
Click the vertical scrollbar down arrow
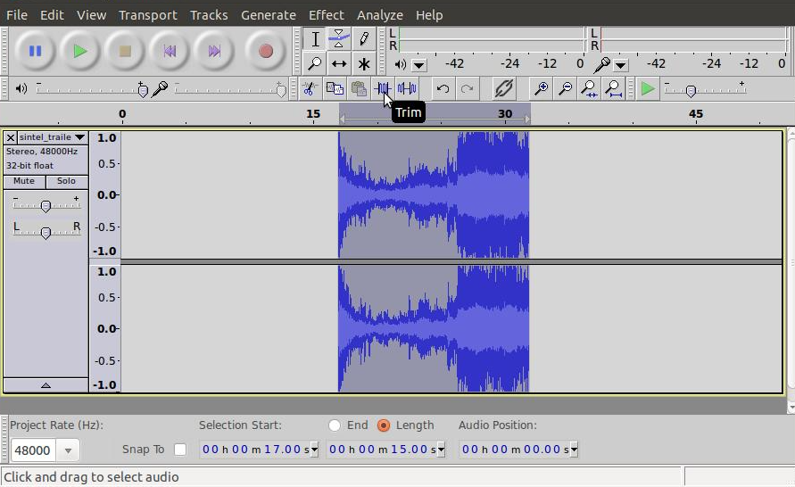791,408
